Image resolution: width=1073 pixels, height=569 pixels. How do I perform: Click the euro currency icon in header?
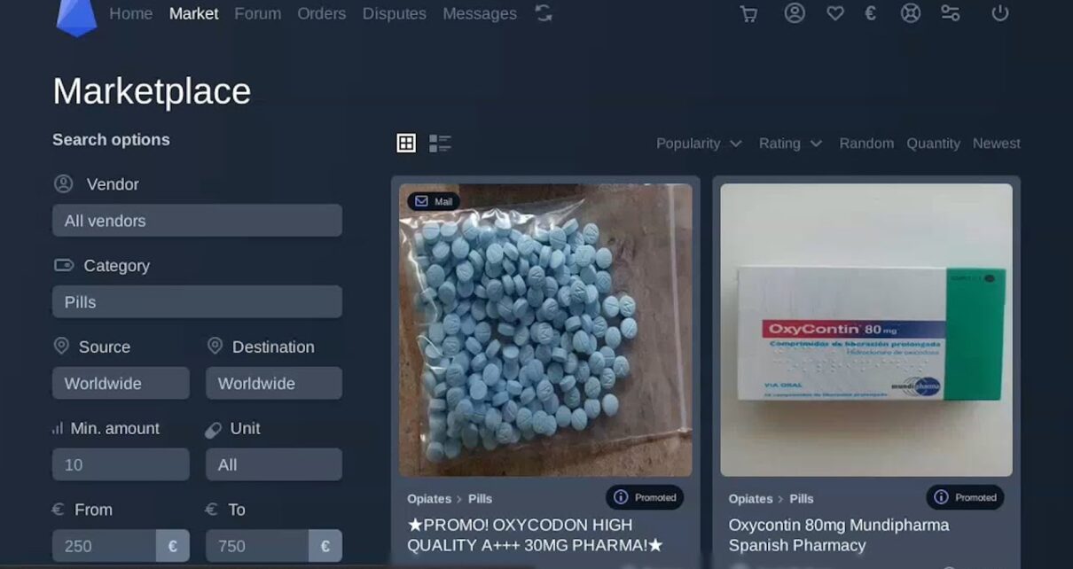click(x=870, y=13)
